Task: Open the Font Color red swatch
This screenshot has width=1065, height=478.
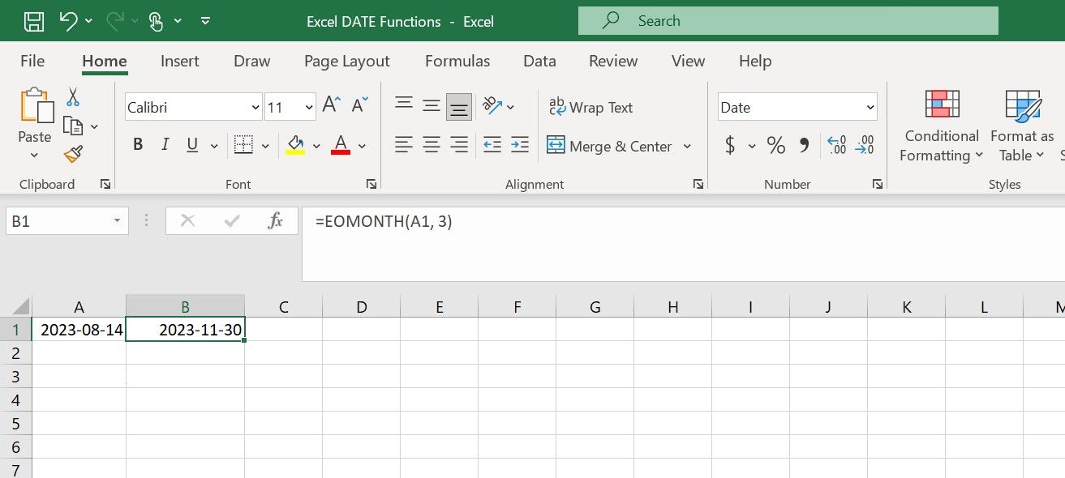Action: [x=340, y=144]
